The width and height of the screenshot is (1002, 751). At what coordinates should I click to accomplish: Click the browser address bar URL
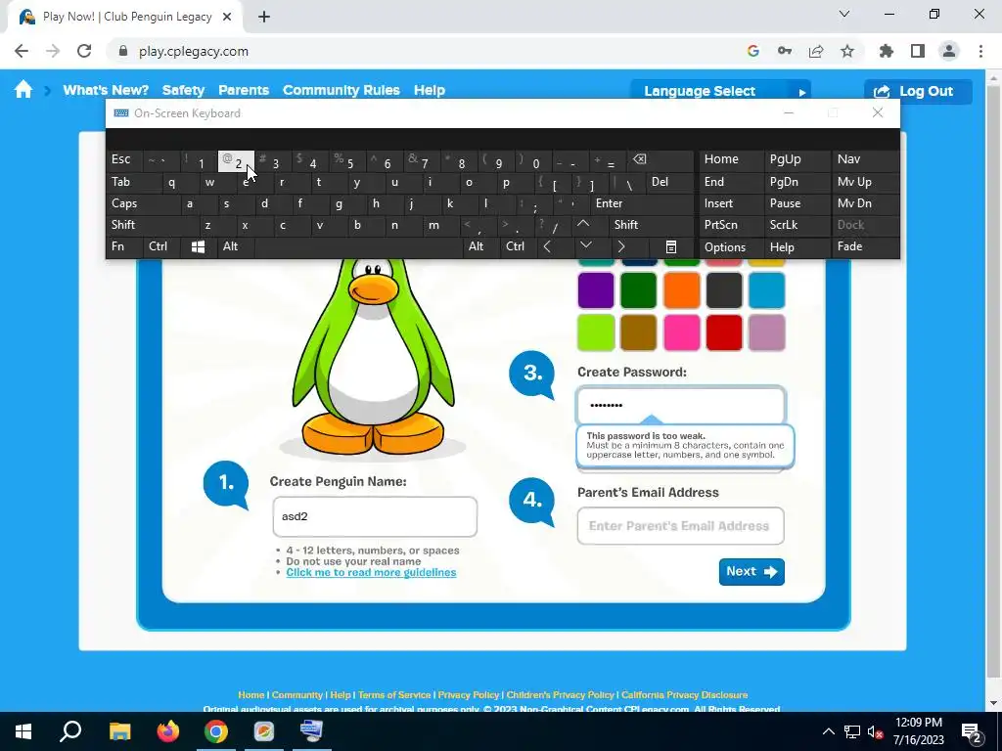tap(194, 51)
